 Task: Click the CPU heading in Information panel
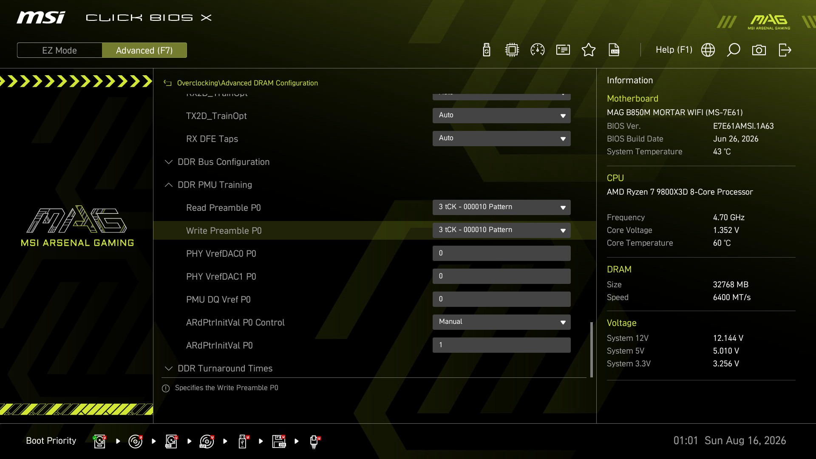(615, 178)
